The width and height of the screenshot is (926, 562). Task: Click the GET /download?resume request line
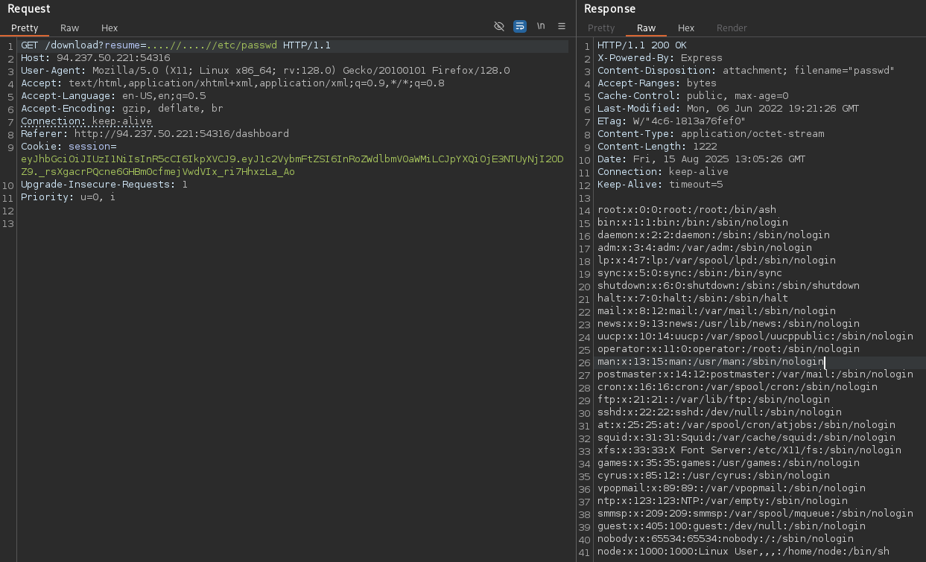coord(176,45)
